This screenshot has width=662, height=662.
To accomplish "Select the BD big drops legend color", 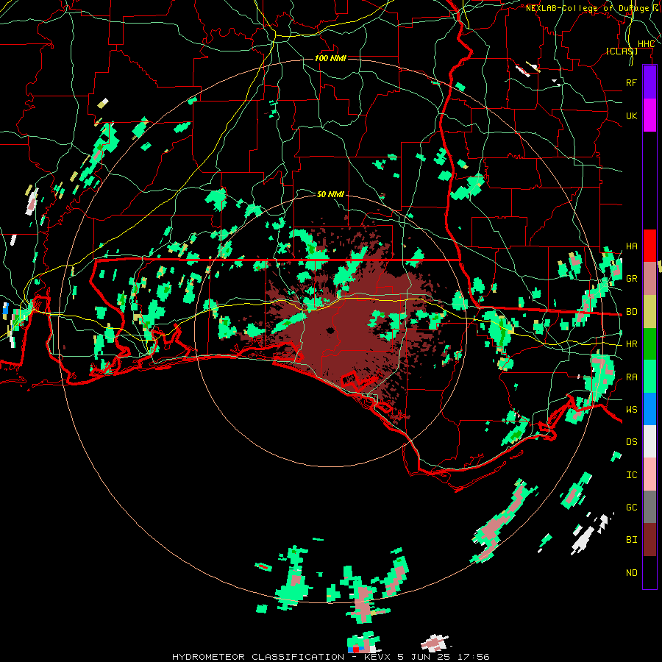I will click(x=649, y=312).
